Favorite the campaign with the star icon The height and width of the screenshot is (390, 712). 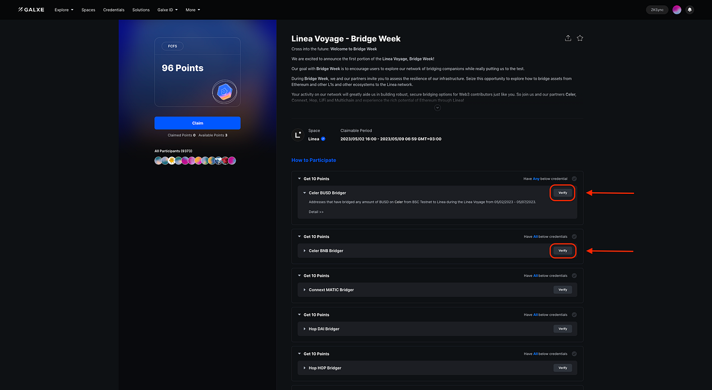[x=580, y=38]
